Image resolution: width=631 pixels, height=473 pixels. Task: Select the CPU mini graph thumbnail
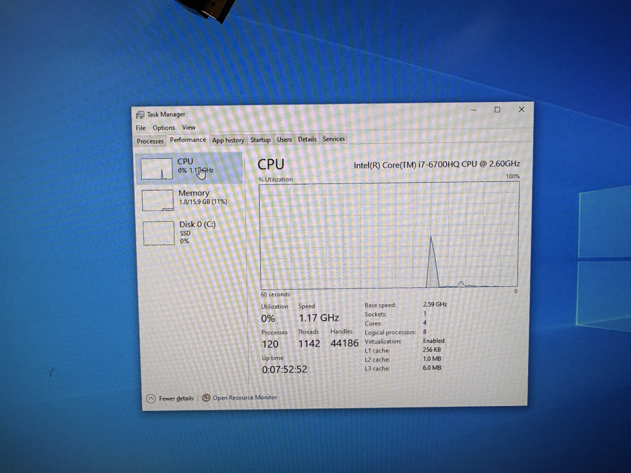pyautogui.click(x=157, y=168)
